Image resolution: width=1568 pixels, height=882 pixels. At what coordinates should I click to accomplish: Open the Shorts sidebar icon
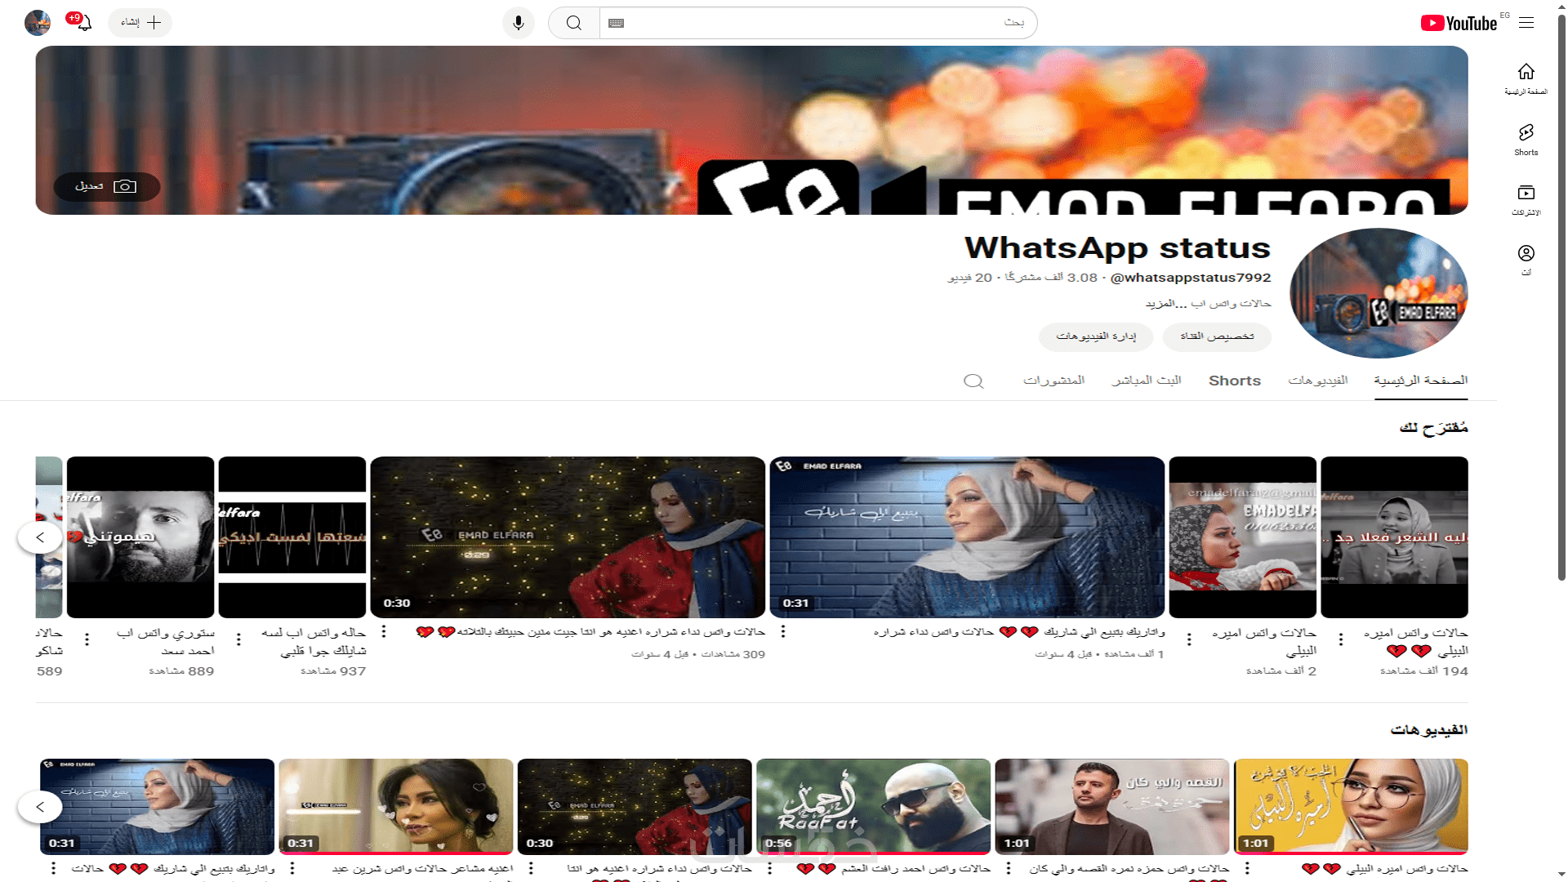[1526, 139]
